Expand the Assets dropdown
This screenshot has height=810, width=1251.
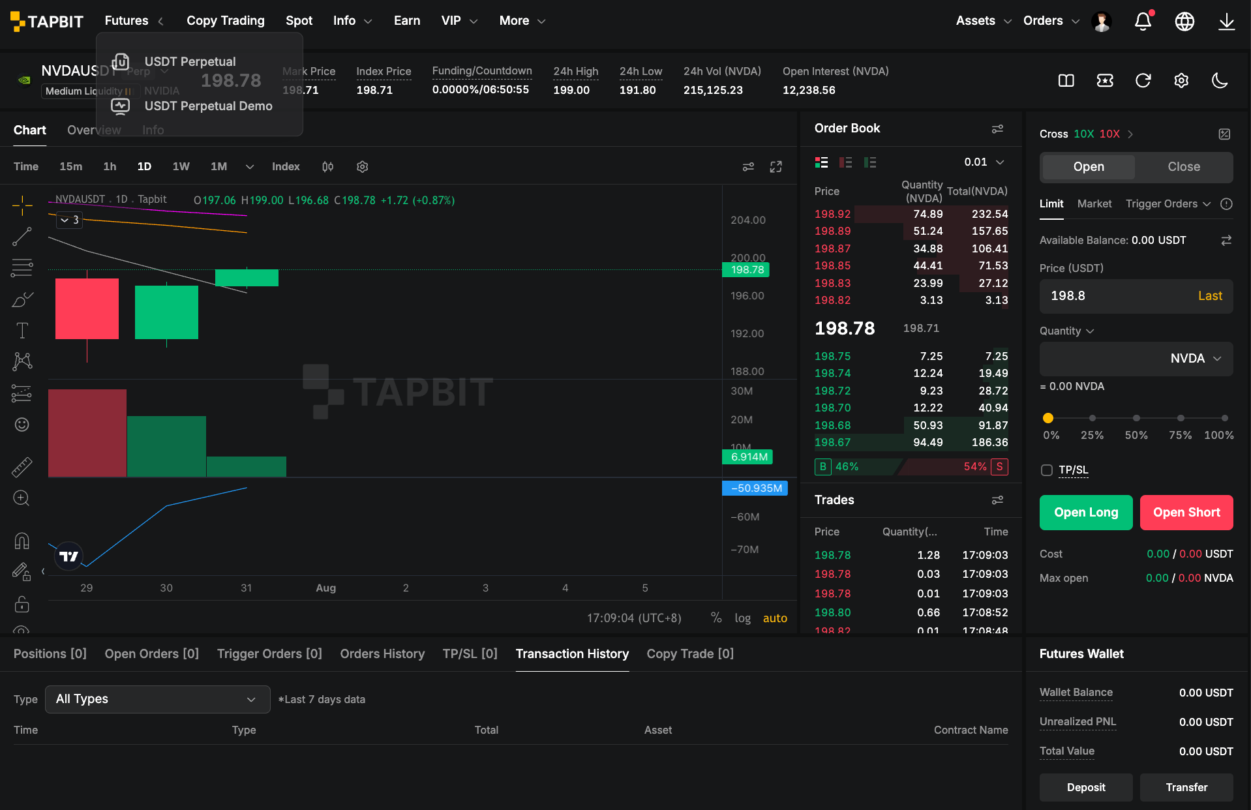(x=984, y=21)
